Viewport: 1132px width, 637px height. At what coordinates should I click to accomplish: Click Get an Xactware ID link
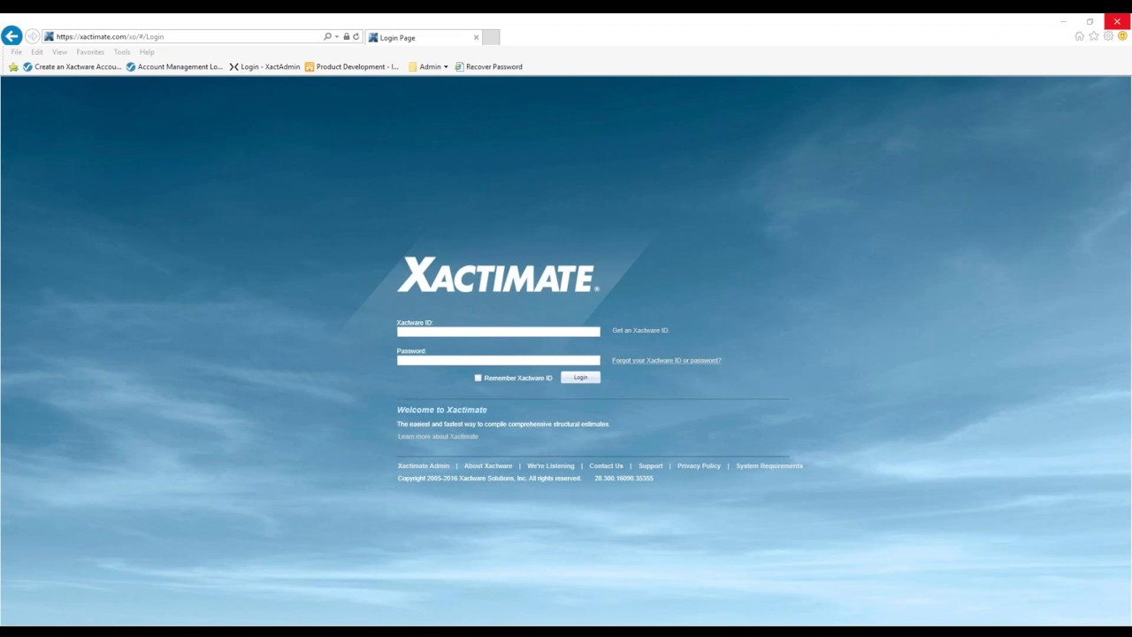640,330
